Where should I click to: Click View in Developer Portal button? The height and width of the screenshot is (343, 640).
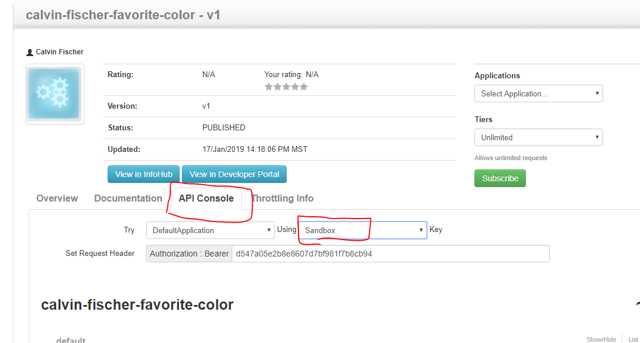click(234, 174)
